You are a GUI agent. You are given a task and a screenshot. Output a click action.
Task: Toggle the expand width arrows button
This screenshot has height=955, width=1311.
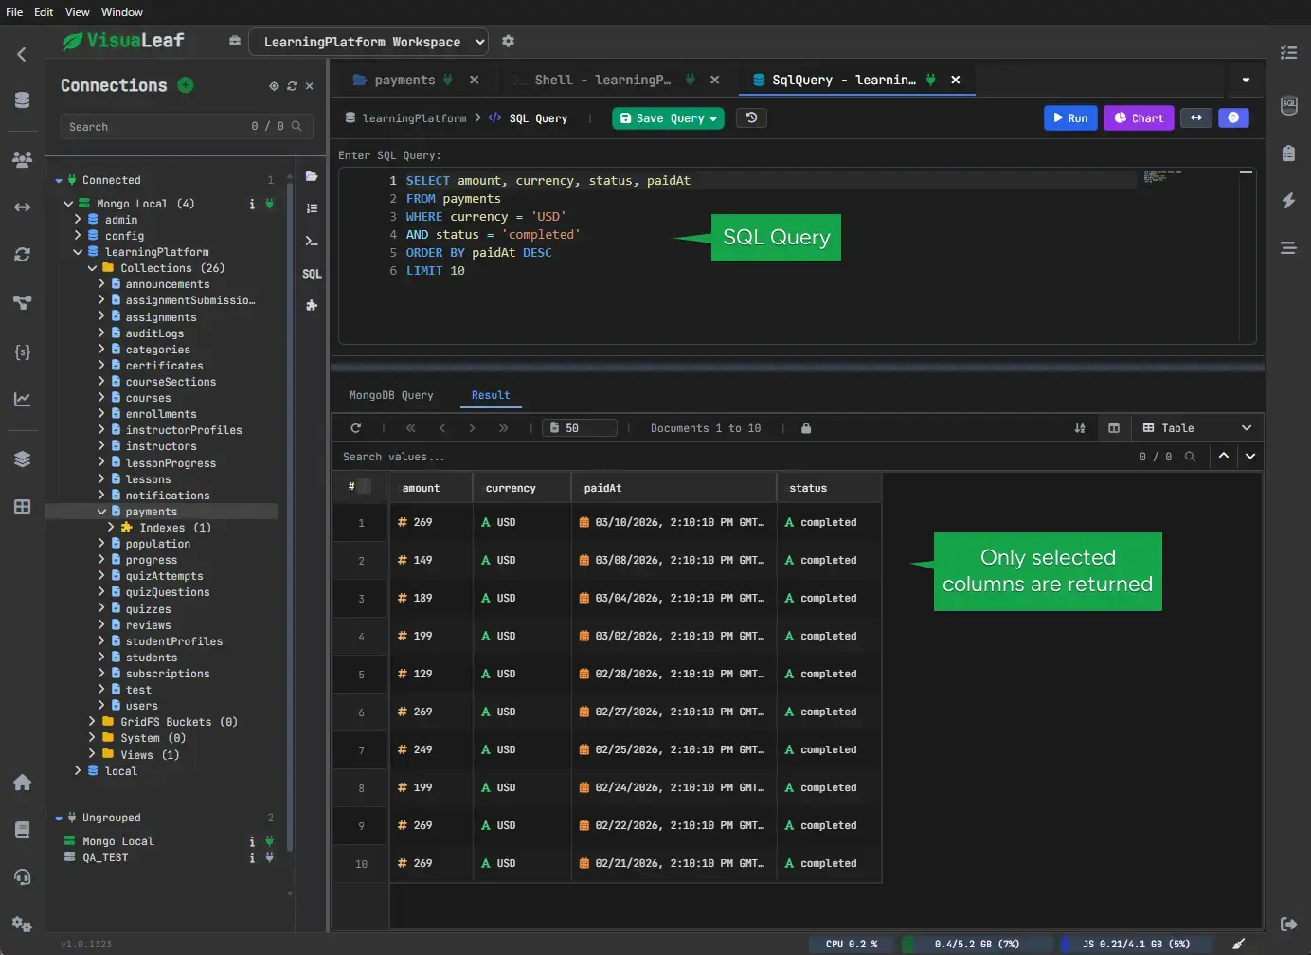(1196, 118)
